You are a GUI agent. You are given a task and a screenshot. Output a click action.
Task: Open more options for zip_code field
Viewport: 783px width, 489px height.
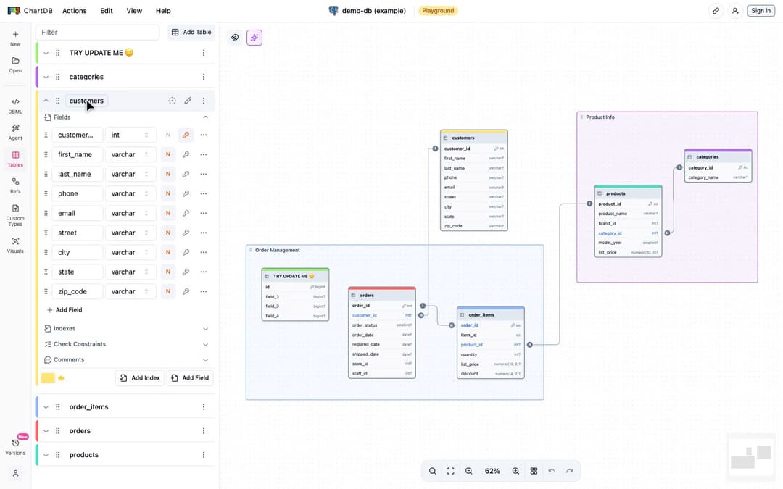(x=203, y=291)
